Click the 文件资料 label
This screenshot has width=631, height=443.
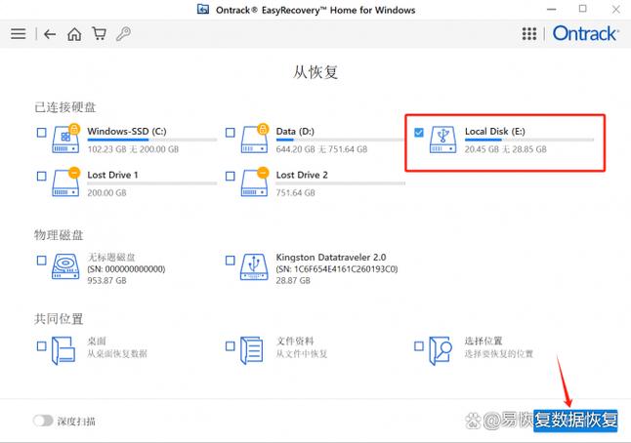[x=295, y=341]
